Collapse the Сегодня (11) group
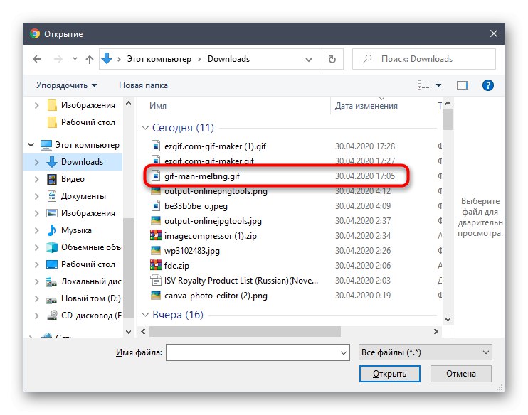The width and height of the screenshot is (528, 415). (x=145, y=128)
